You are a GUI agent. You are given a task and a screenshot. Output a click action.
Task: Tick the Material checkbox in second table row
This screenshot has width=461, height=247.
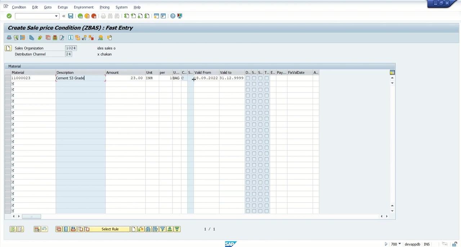(x=13, y=84)
